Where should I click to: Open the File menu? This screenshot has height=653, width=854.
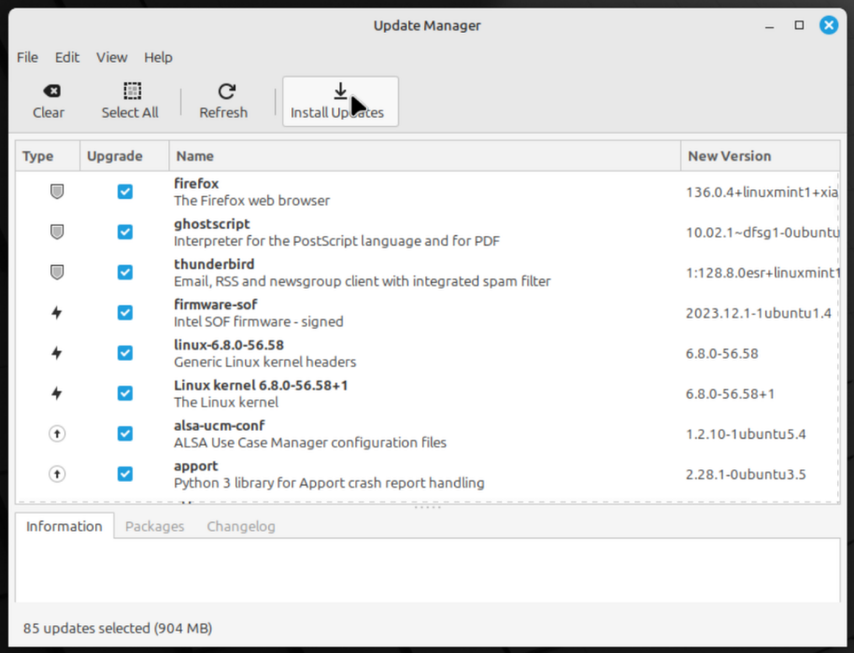coord(27,57)
